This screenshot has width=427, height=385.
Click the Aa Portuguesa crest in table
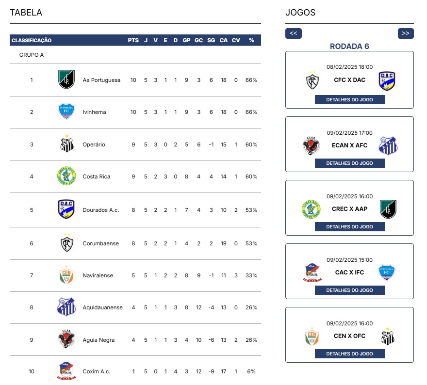66,80
